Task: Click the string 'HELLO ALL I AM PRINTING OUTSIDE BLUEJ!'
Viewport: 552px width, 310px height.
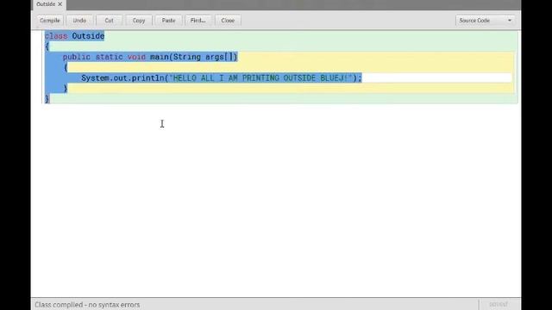Action: tap(260, 78)
